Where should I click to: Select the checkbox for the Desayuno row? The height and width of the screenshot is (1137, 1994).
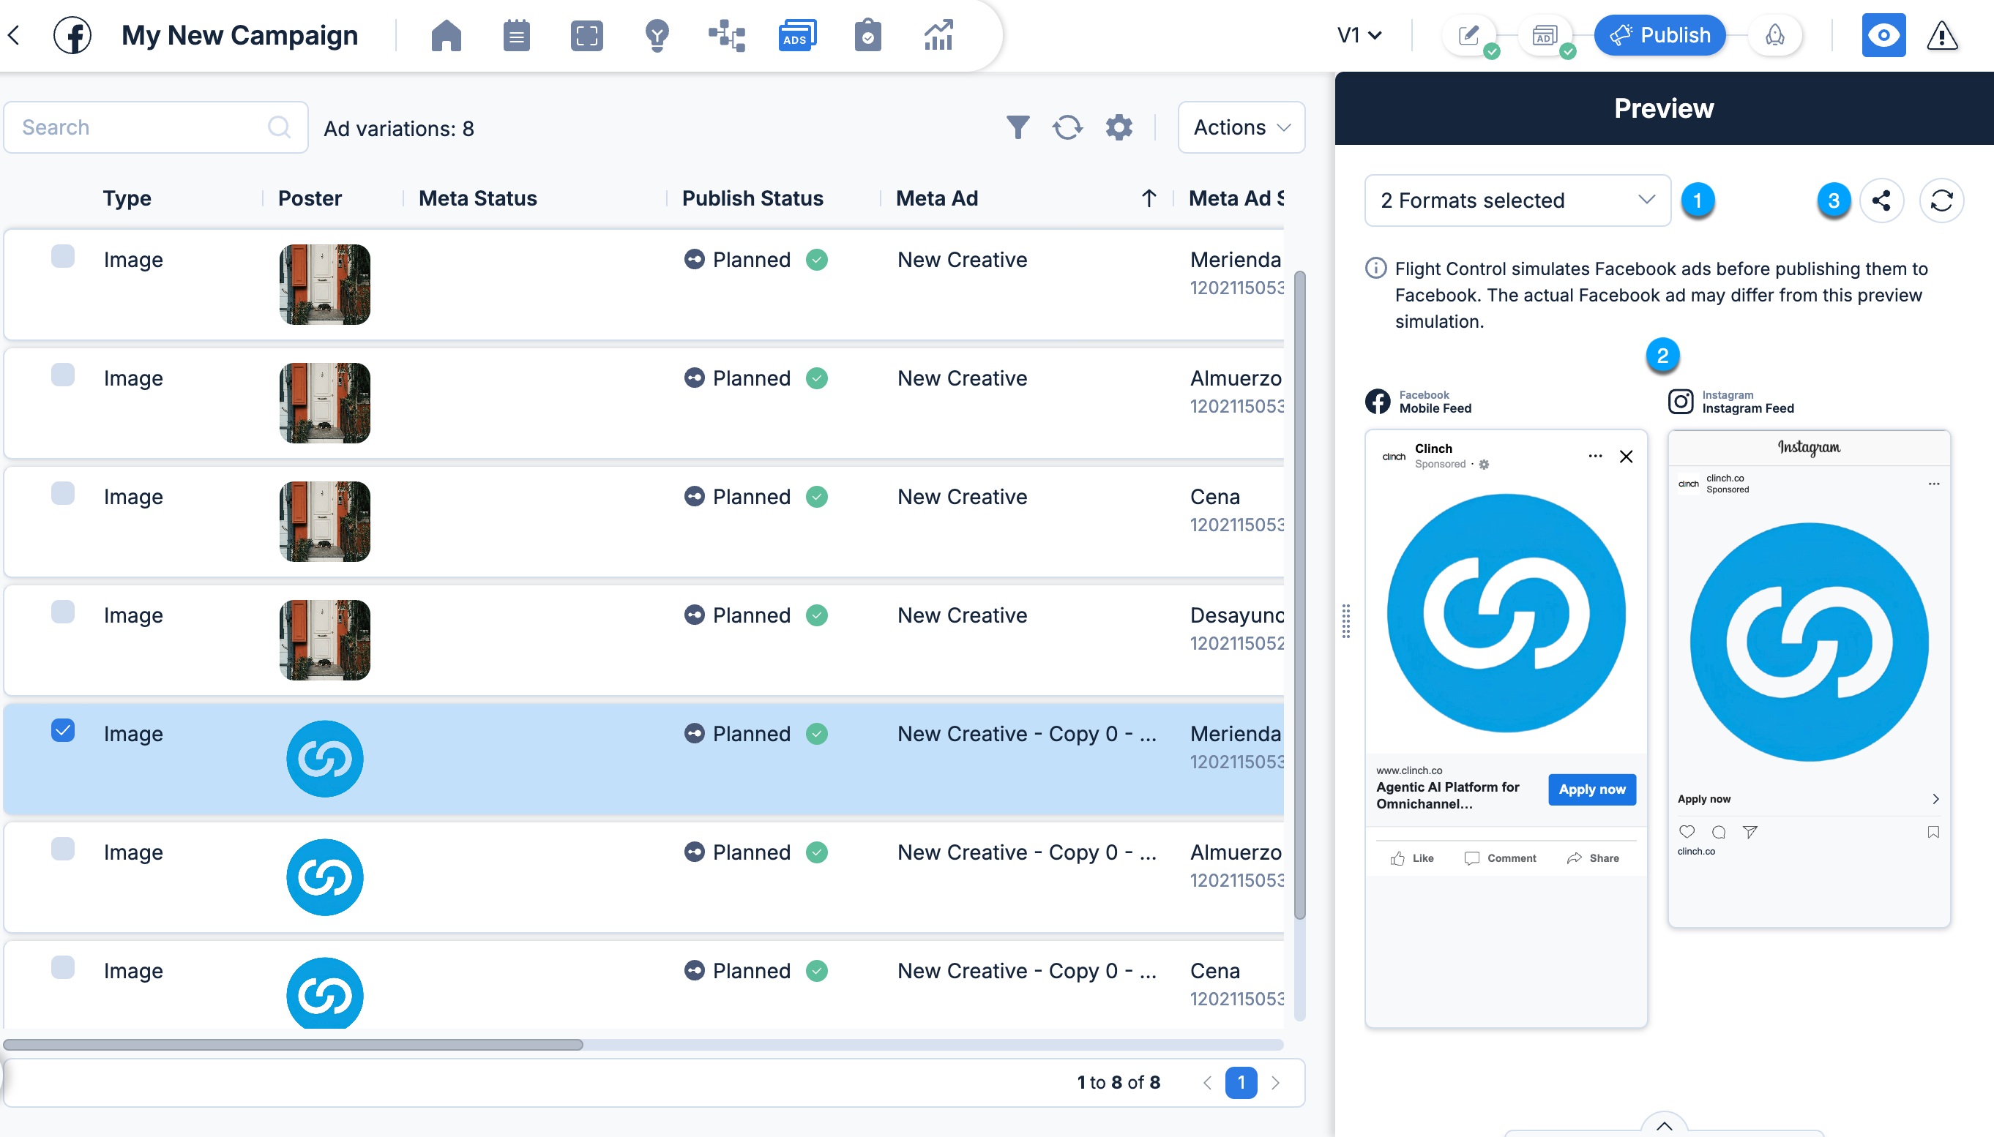click(63, 612)
